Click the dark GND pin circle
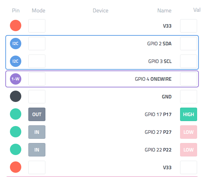This screenshot has width=201, height=177. [16, 96]
